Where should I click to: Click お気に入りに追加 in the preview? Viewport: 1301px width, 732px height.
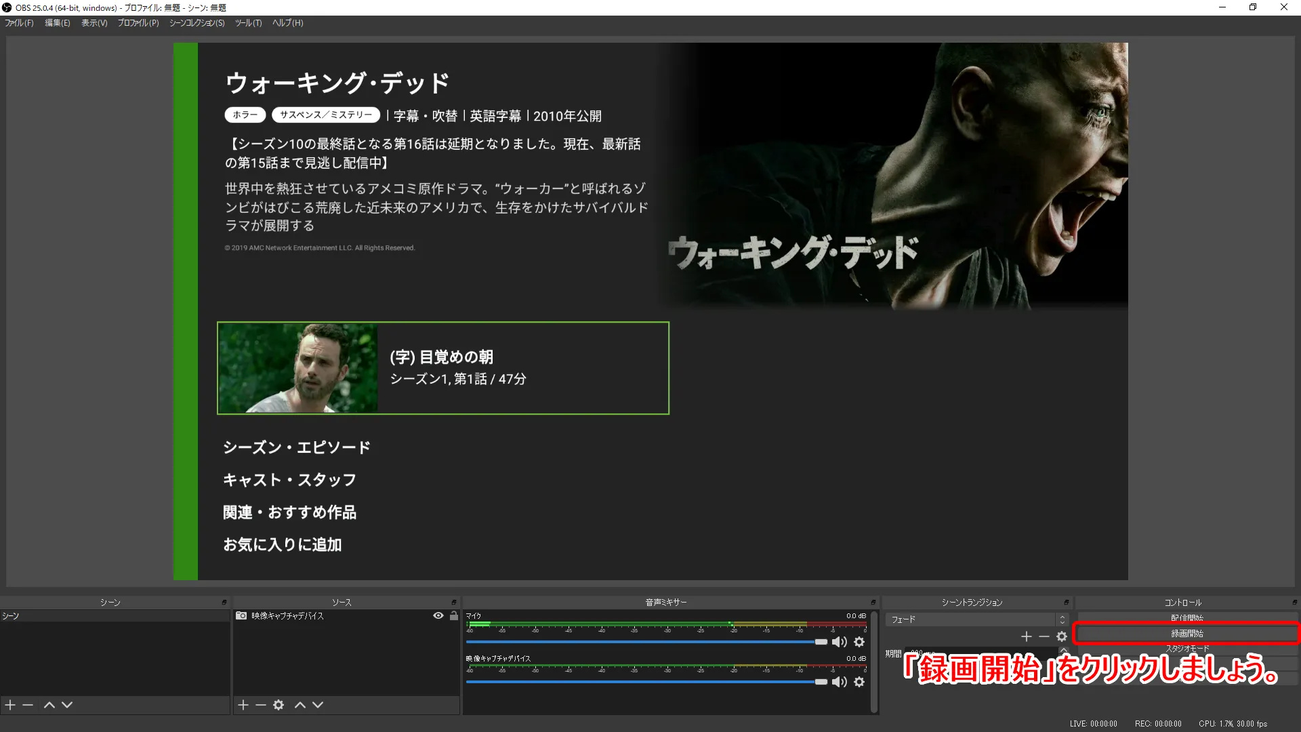[283, 545]
